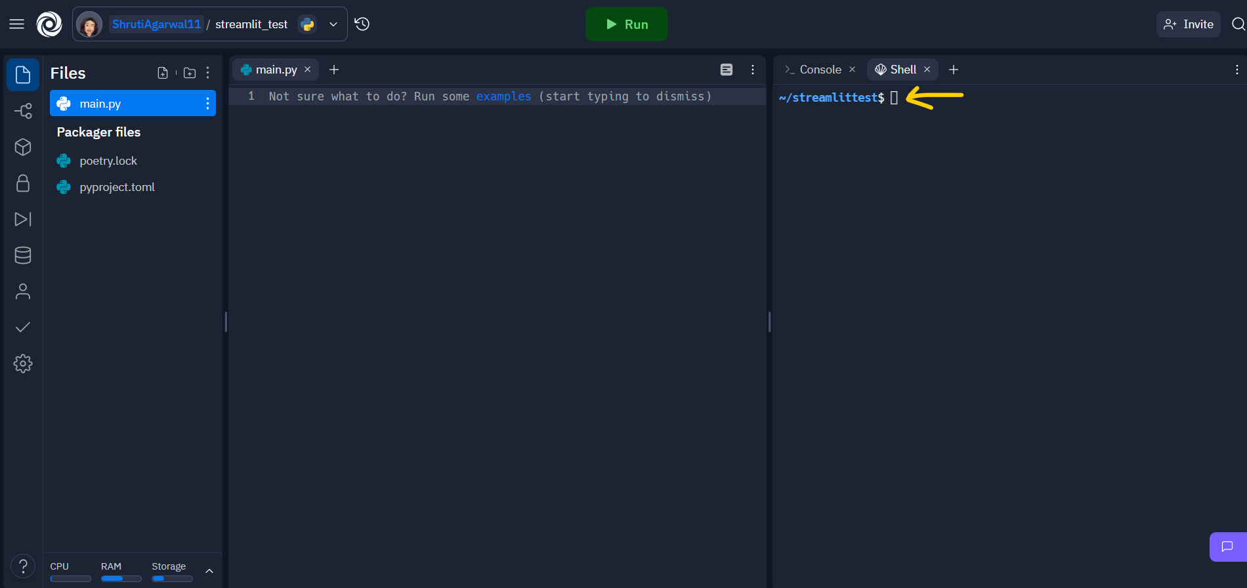Open the Secrets lock icon
Screen dimensions: 1247x588
coord(23,183)
